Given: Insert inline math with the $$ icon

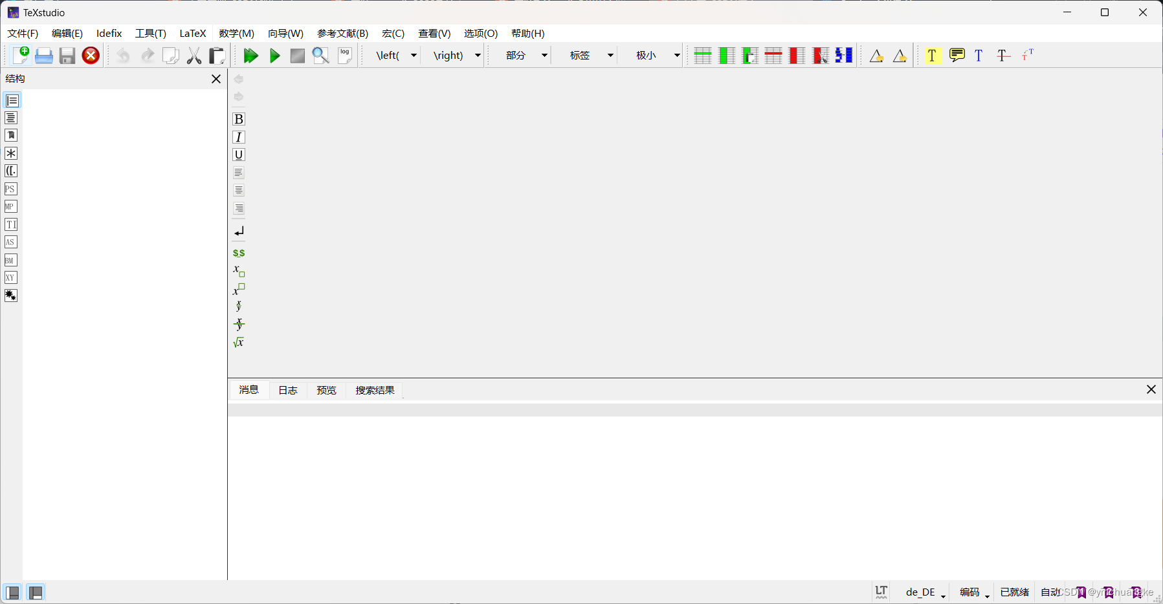Looking at the screenshot, I should tap(239, 253).
